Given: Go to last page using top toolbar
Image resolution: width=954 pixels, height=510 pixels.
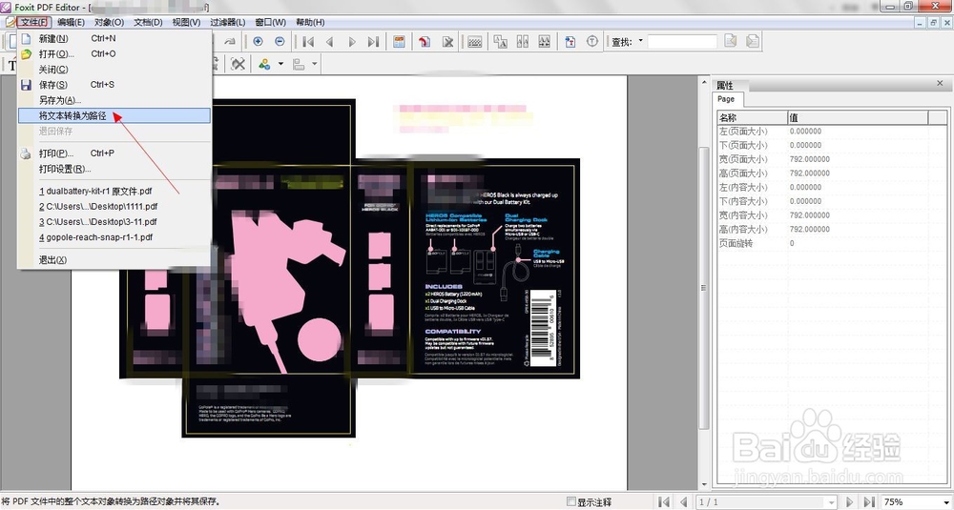Looking at the screenshot, I should pyautogui.click(x=373, y=41).
